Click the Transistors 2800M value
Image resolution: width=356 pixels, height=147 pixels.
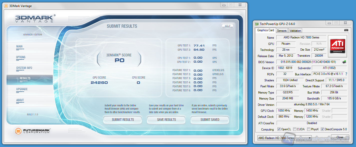pos(319,56)
